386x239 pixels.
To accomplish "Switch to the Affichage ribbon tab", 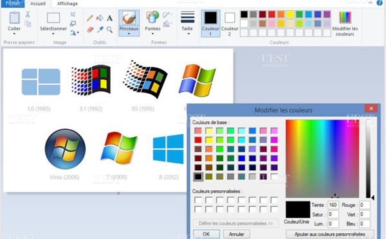I will [x=67, y=4].
